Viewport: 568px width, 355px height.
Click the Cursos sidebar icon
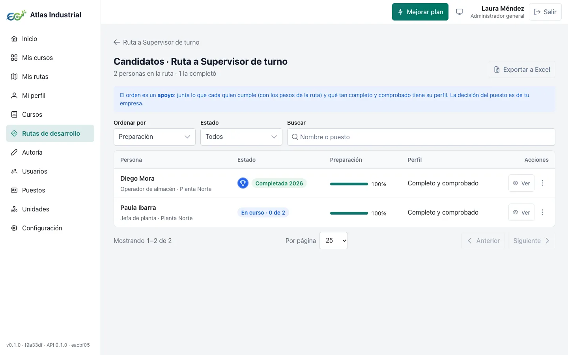coord(14,114)
